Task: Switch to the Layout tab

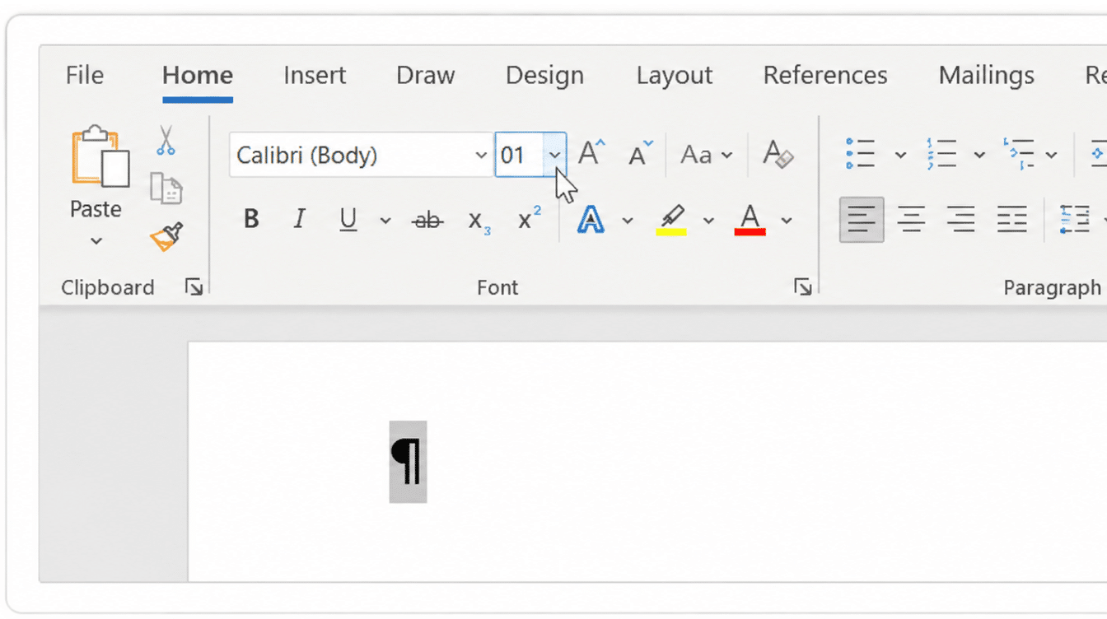Action: (x=674, y=76)
